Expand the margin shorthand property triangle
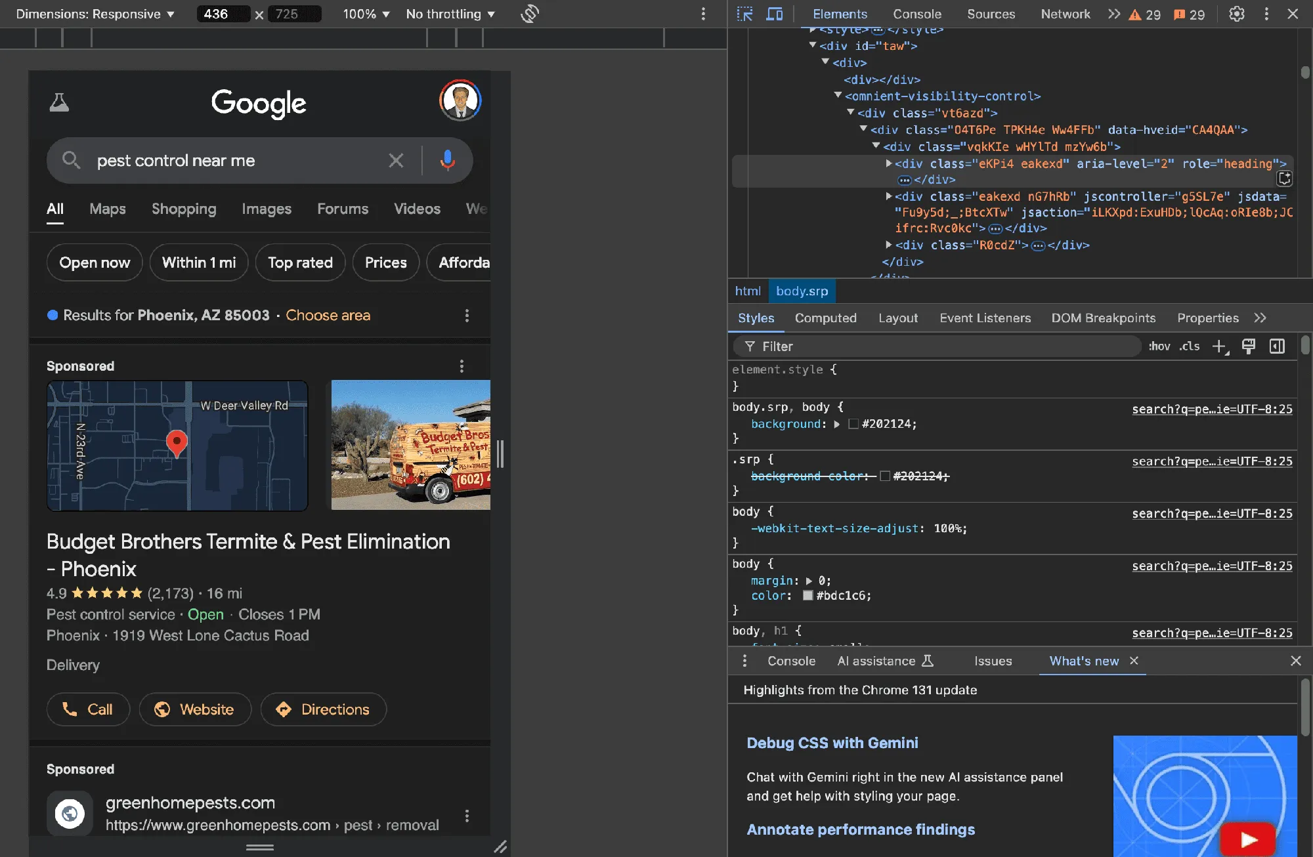Screen dimensions: 1313x857 tap(809, 581)
